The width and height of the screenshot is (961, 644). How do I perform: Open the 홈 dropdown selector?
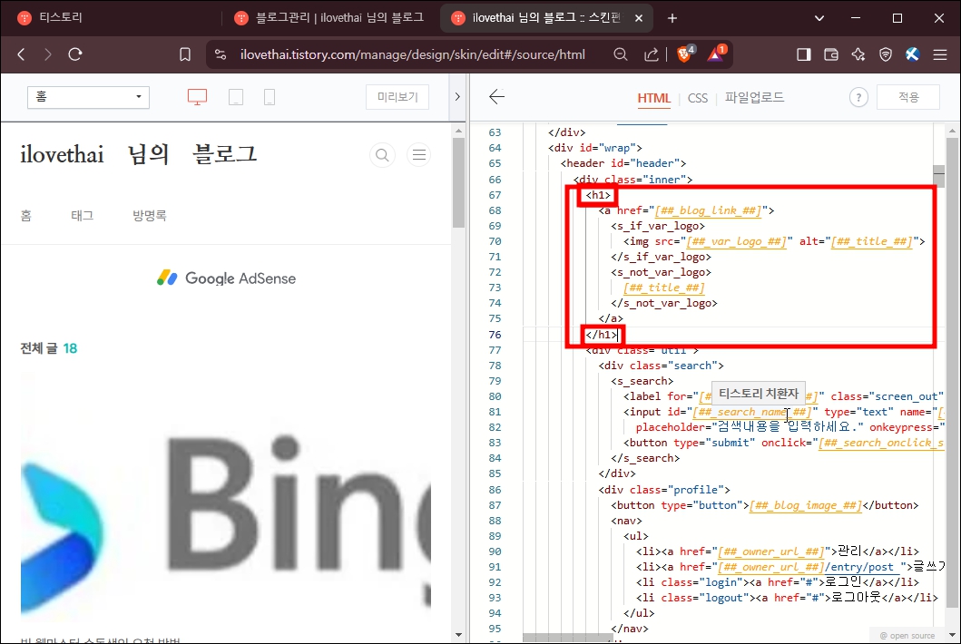point(87,97)
